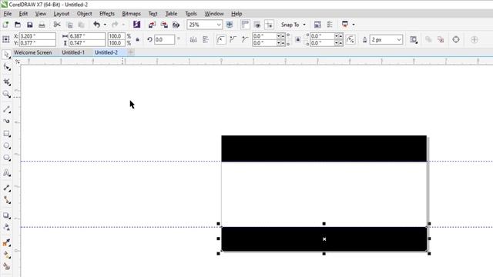Toggle show rulers
Viewport: 493px width, 277px height.
[245, 25]
